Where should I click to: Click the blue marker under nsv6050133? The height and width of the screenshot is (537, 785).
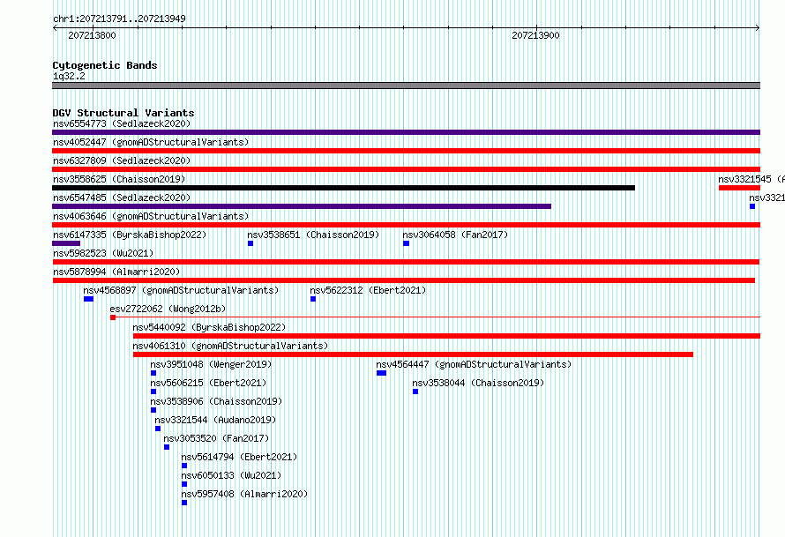(x=184, y=484)
